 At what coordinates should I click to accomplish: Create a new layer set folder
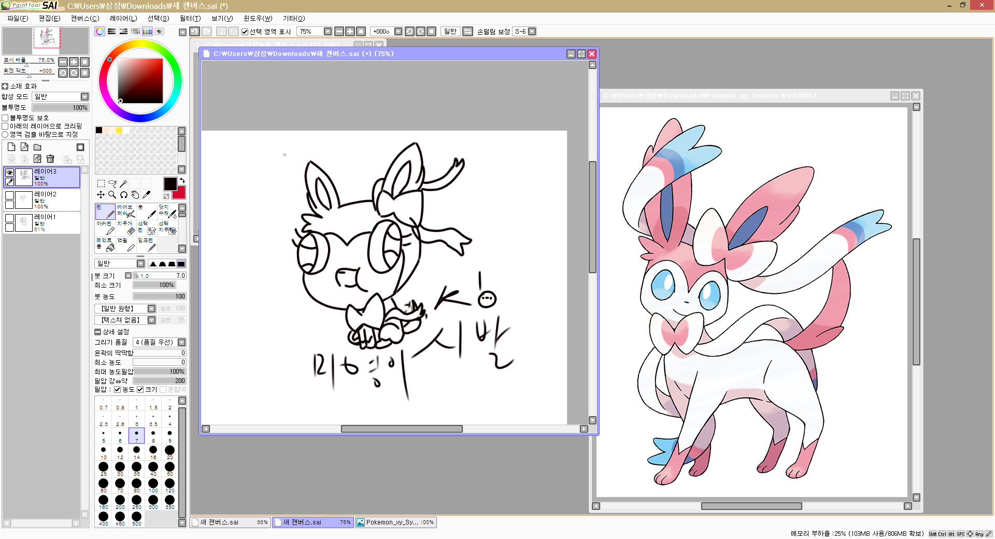[x=37, y=147]
